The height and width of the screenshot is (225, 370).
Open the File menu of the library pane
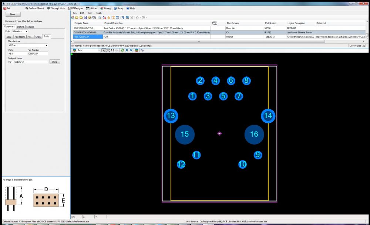75,13
